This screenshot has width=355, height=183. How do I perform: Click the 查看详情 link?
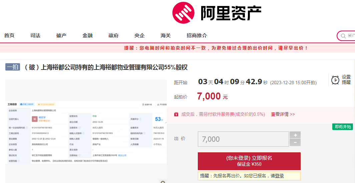click(283, 114)
